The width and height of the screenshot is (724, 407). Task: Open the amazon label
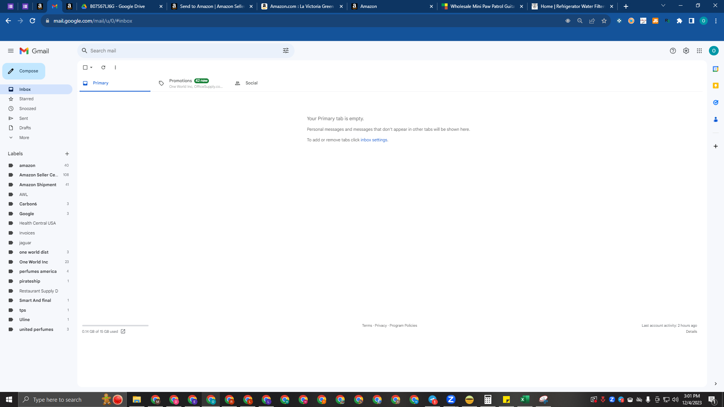(x=36, y=166)
